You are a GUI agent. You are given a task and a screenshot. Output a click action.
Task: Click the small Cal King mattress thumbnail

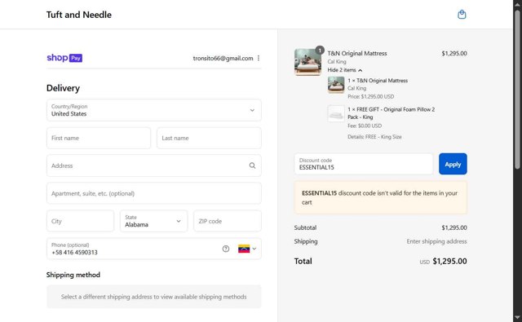336,85
